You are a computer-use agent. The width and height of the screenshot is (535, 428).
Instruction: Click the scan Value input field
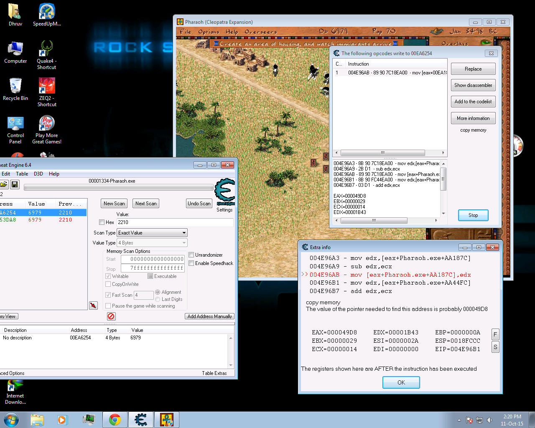pos(175,222)
